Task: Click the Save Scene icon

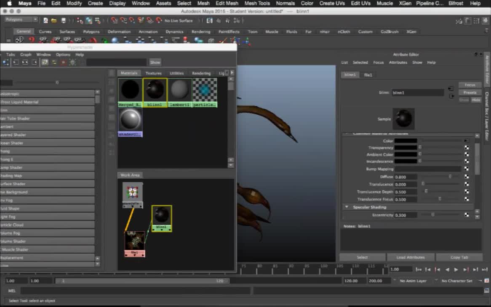Action: coord(64,20)
